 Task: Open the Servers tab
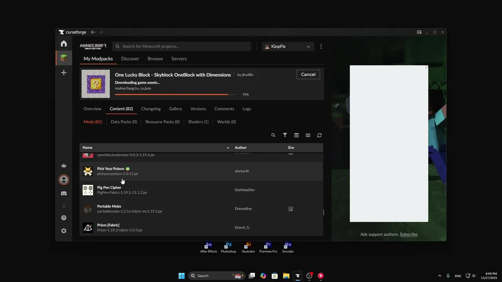[x=179, y=59]
